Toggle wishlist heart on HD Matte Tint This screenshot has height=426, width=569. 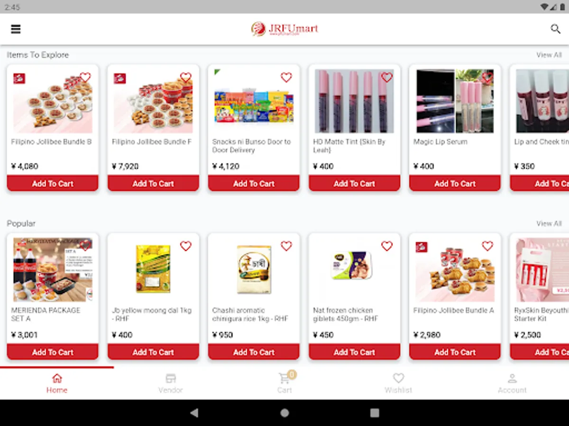(x=387, y=77)
